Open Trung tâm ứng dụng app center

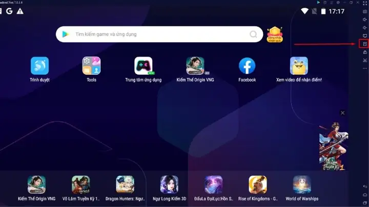click(143, 66)
